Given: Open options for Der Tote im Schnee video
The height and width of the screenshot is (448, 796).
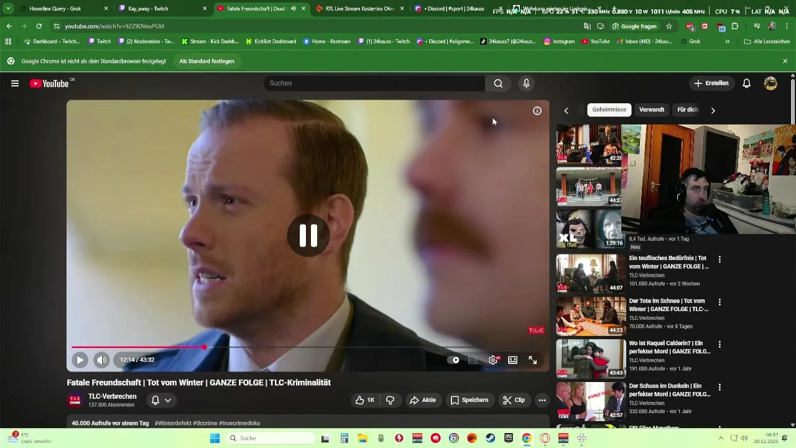Looking at the screenshot, I should 720,302.
